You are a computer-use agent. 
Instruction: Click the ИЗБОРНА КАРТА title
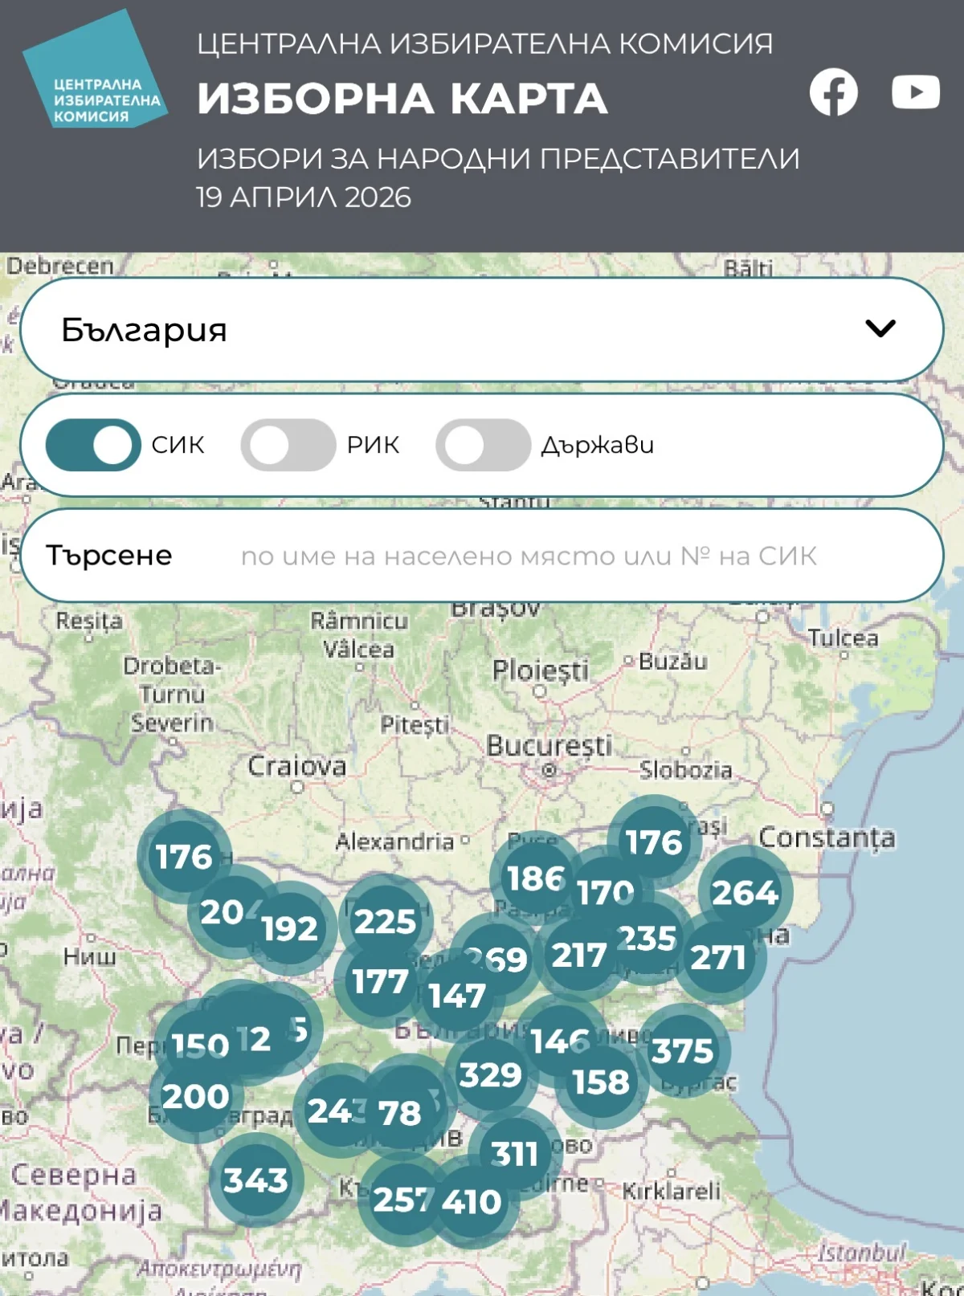point(402,99)
